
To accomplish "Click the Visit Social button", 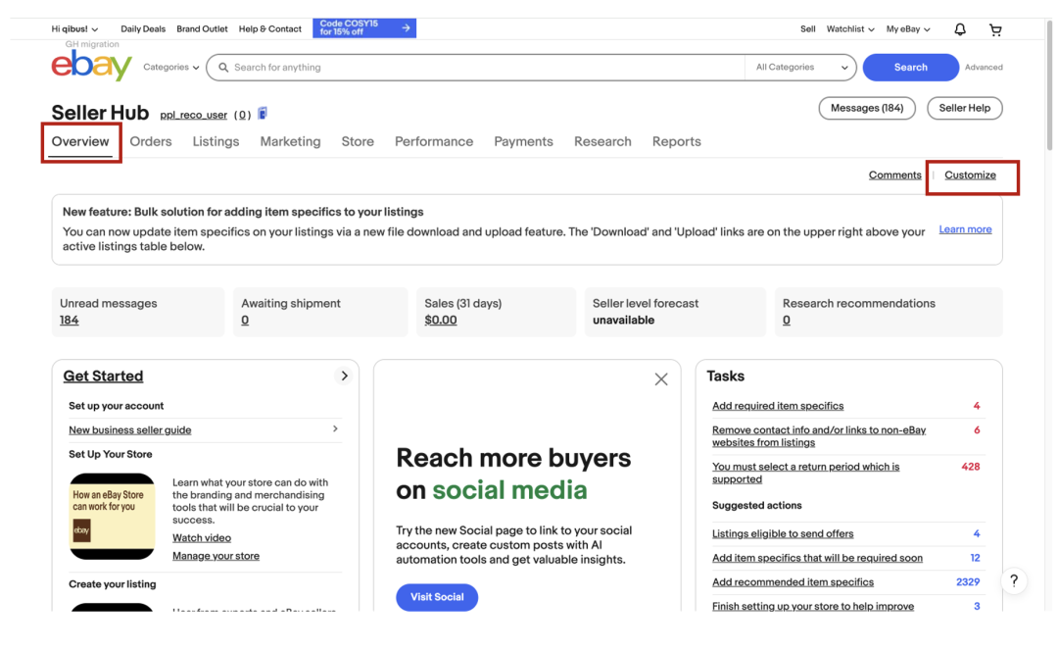I will [437, 596].
